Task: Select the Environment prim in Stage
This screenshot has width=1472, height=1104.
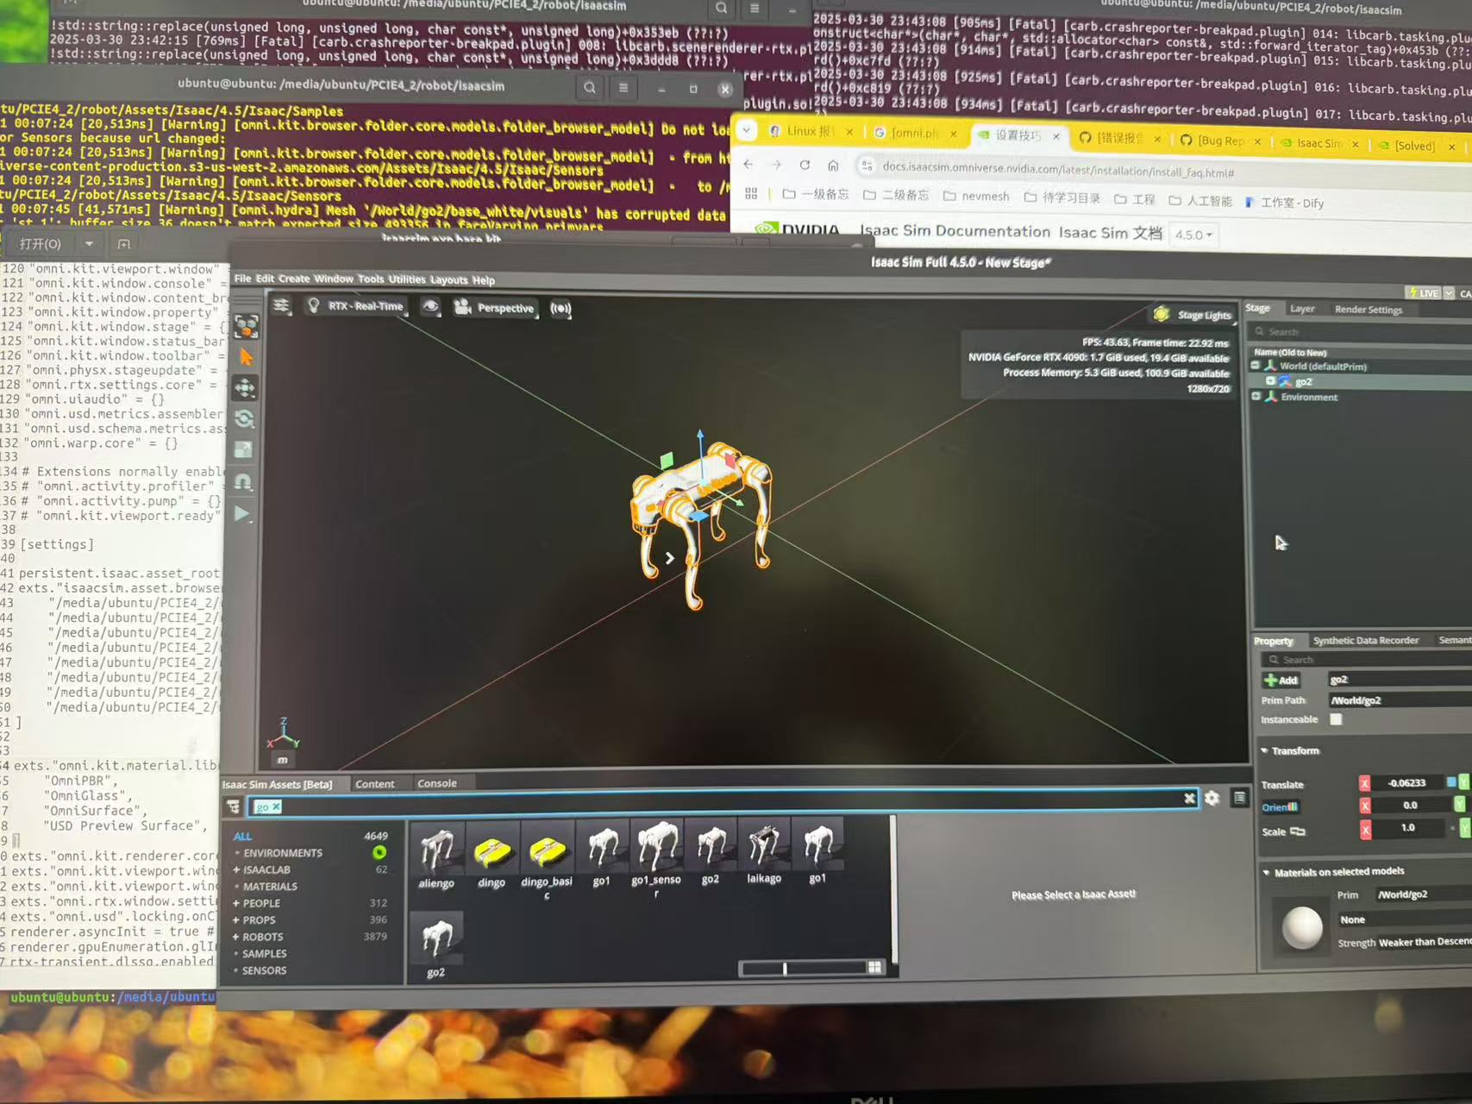Action: click(x=1309, y=397)
